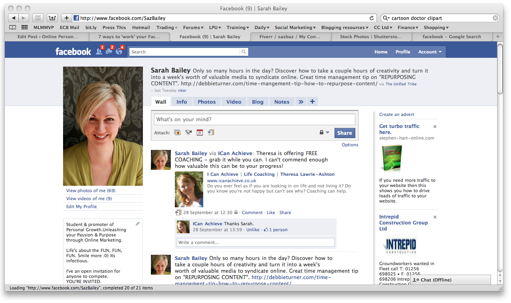Viewport: 511px width, 303px height.
Task: Like Sarah's FREE COACHING post
Action: coord(271,212)
